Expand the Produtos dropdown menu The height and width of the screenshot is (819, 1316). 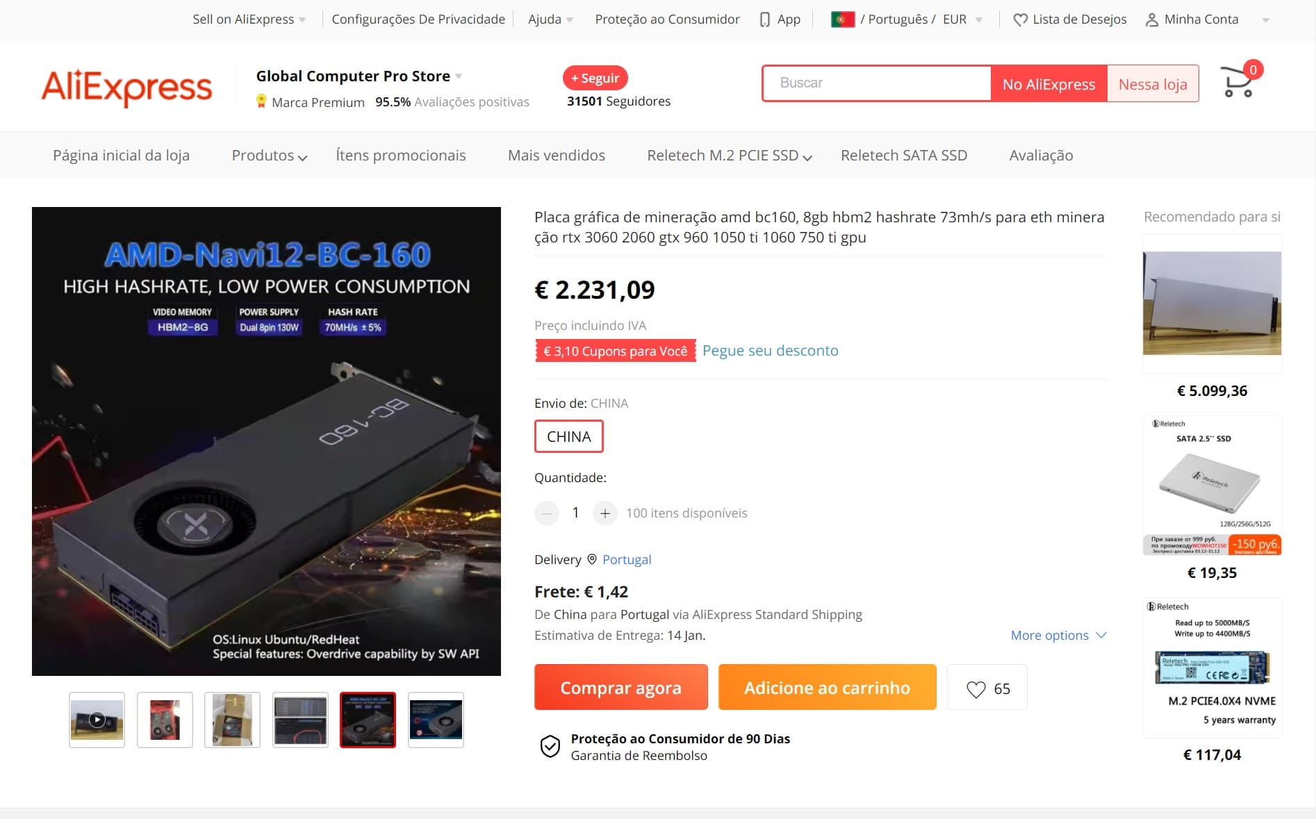tap(269, 155)
